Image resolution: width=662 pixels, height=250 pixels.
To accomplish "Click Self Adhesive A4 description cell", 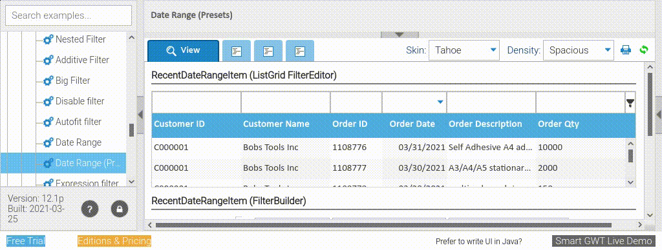I will (491, 148).
